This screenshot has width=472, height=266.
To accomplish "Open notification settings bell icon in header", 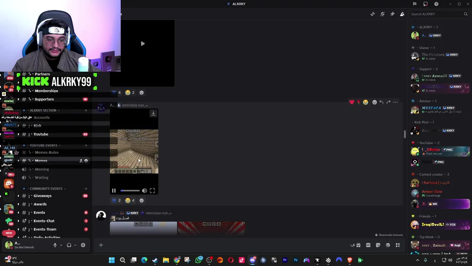I will click(382, 14).
